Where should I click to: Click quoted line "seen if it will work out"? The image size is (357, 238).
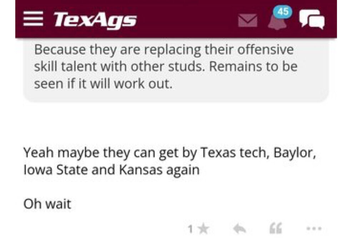(x=103, y=84)
